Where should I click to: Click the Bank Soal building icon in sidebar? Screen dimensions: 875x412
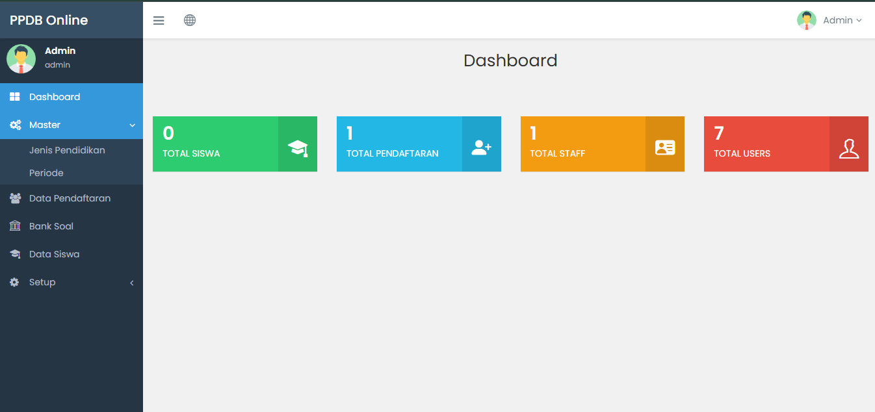tap(15, 226)
